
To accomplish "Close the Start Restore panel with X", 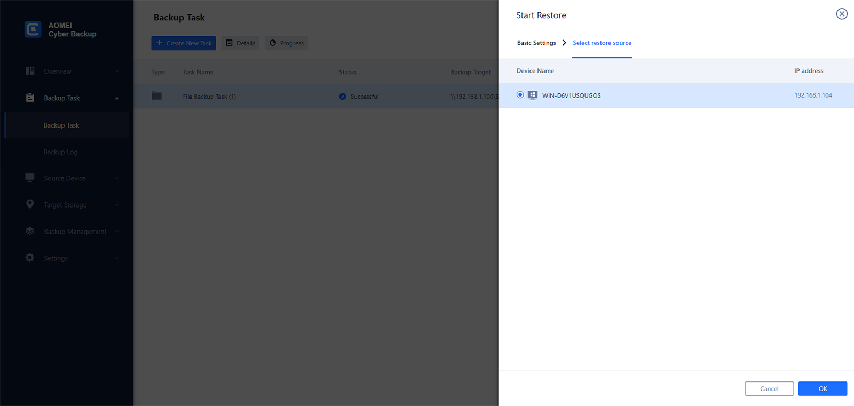I will click(x=842, y=14).
